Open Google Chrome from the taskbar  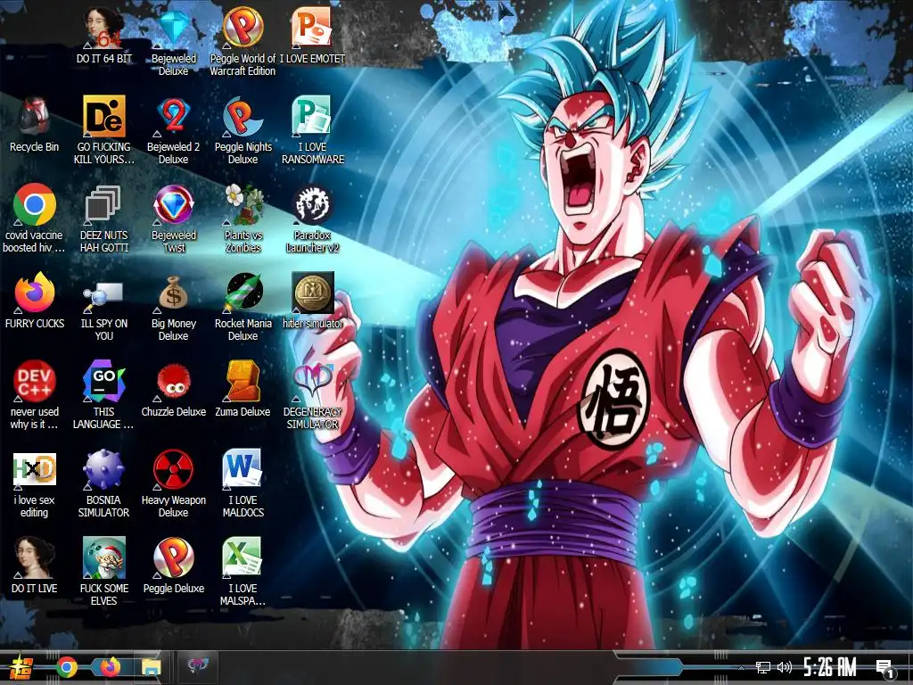click(x=67, y=667)
